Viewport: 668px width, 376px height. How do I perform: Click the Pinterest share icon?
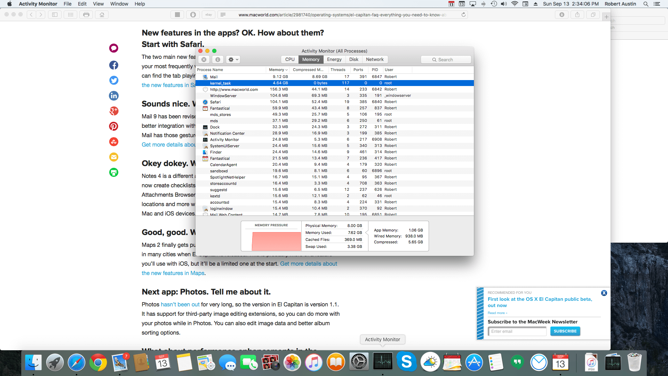(114, 126)
